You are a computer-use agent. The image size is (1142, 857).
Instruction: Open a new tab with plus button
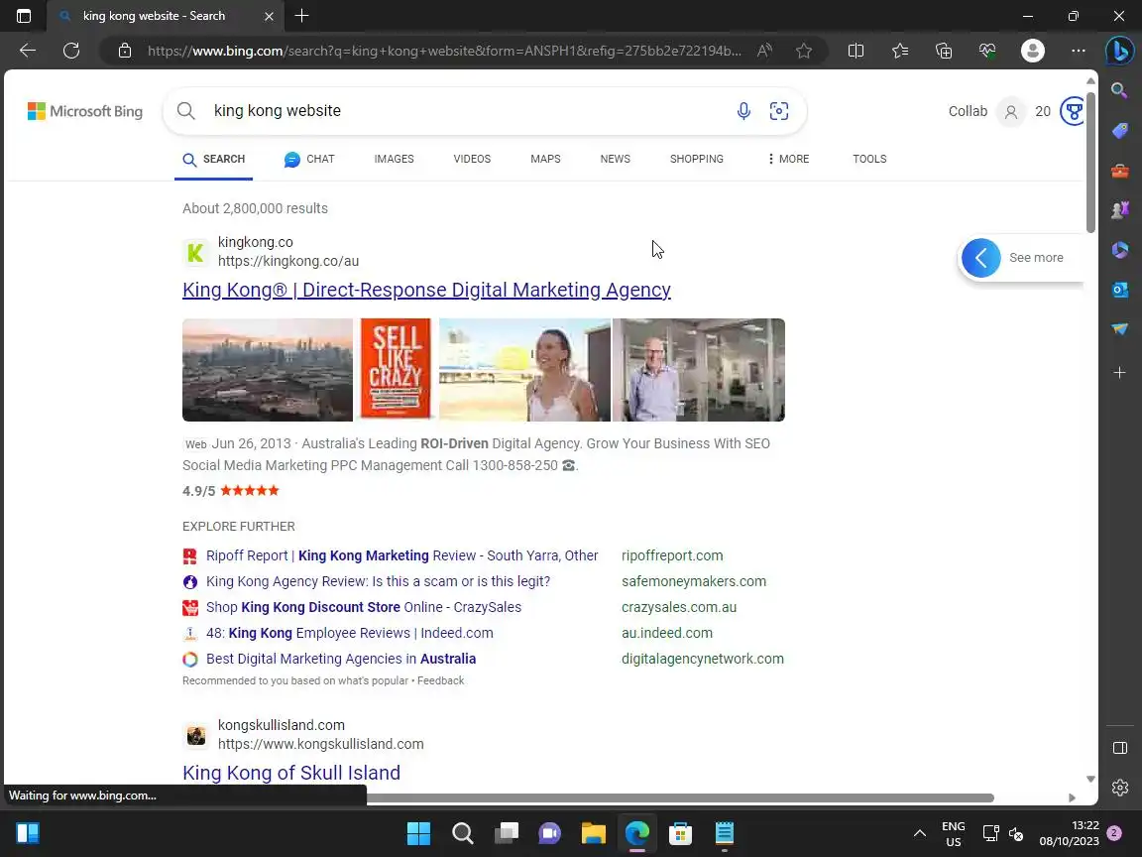[x=301, y=15]
